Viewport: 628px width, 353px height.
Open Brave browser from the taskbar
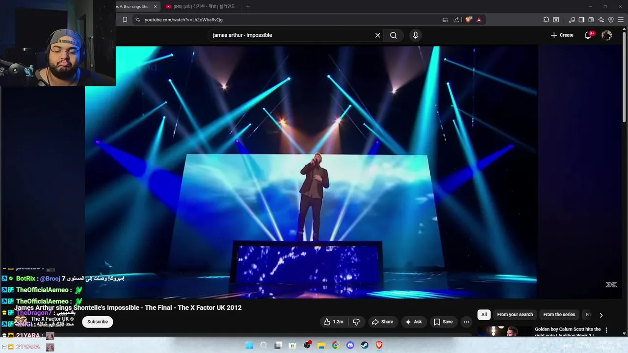(379, 345)
